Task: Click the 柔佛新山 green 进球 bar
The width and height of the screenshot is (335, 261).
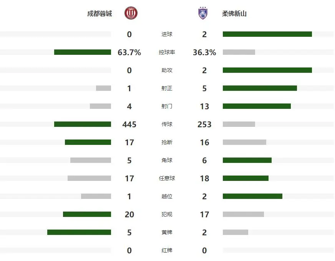Action: coord(267,34)
